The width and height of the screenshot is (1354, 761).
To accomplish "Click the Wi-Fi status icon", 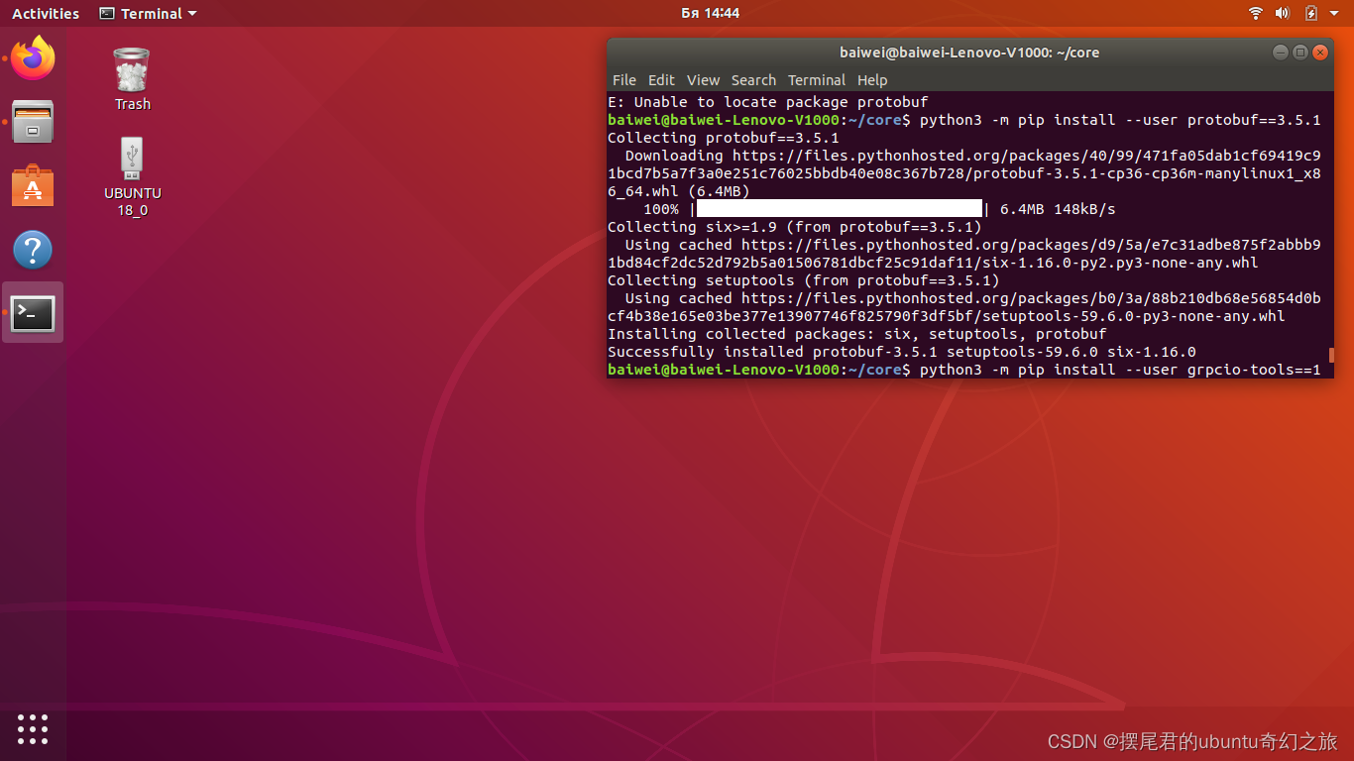I will point(1256,13).
